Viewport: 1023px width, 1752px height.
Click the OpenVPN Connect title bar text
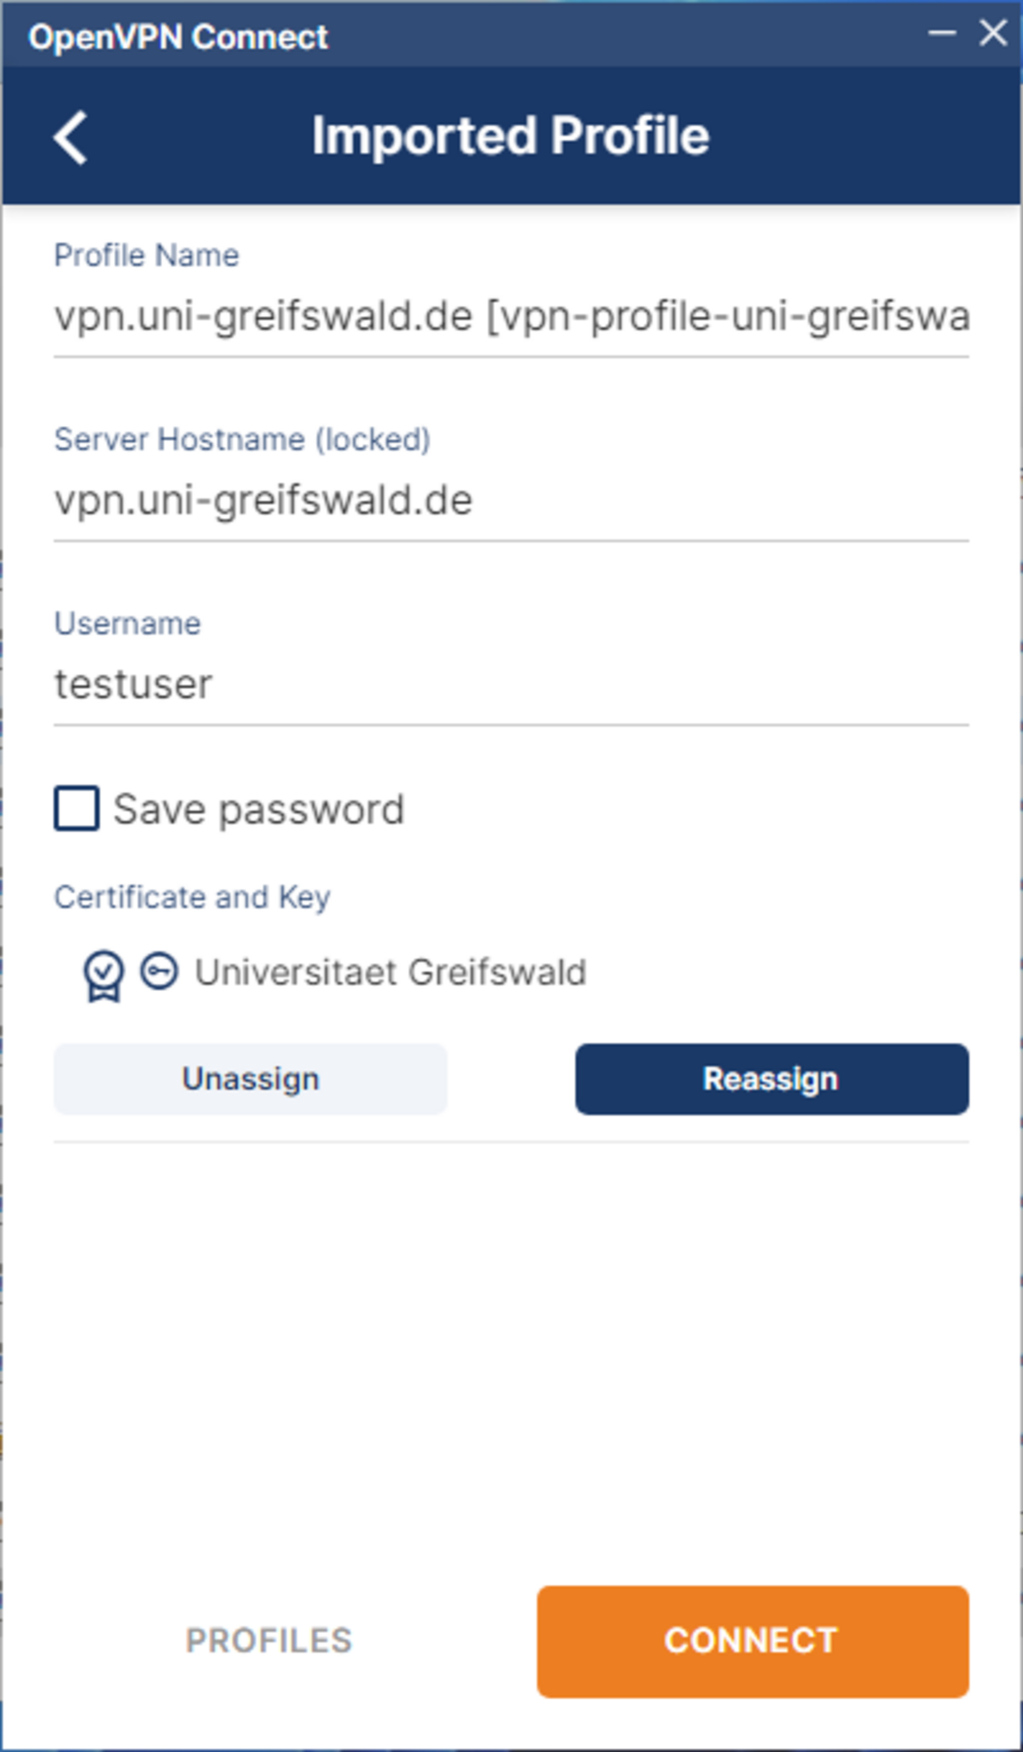178,37
